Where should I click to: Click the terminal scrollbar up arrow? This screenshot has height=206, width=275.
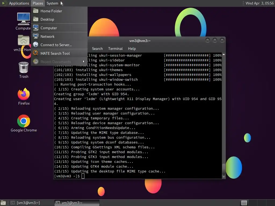point(224,55)
